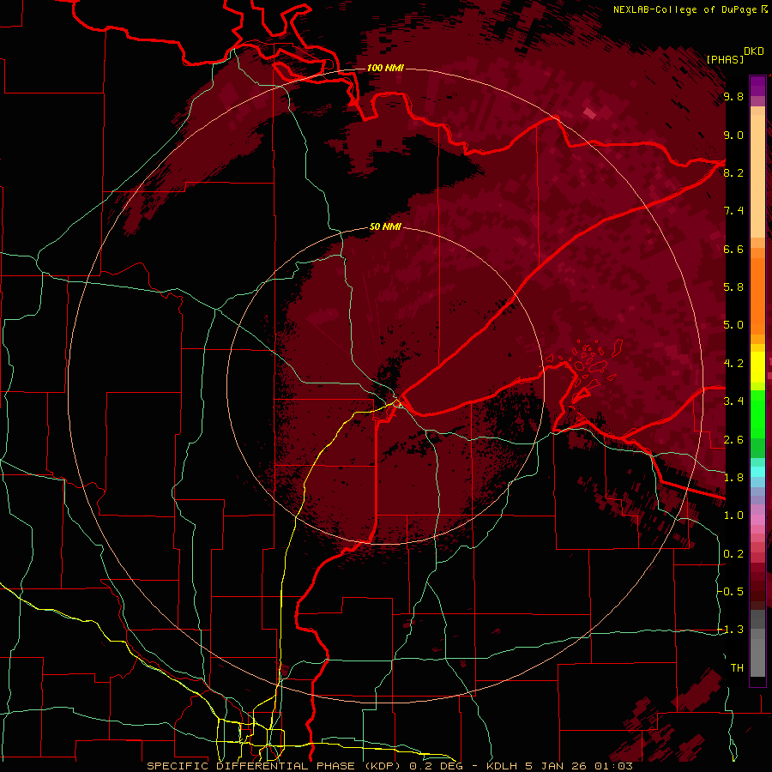Click the 9.8 value on color scale

(x=733, y=96)
